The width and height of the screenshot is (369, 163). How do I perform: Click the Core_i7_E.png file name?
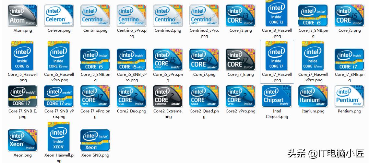pyautogui.click(x=241, y=75)
